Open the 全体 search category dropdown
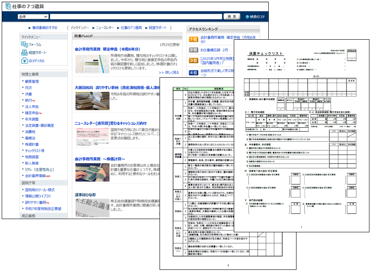The width and height of the screenshot is (372, 275). [x=32, y=17]
